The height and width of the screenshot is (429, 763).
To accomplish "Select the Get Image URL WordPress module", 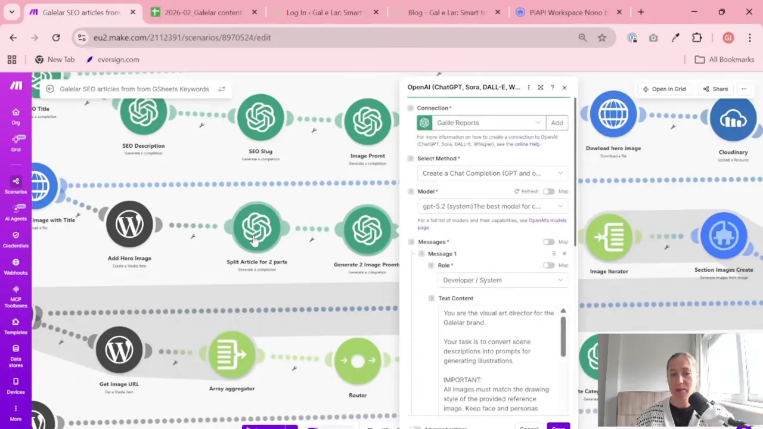I will 119,349.
